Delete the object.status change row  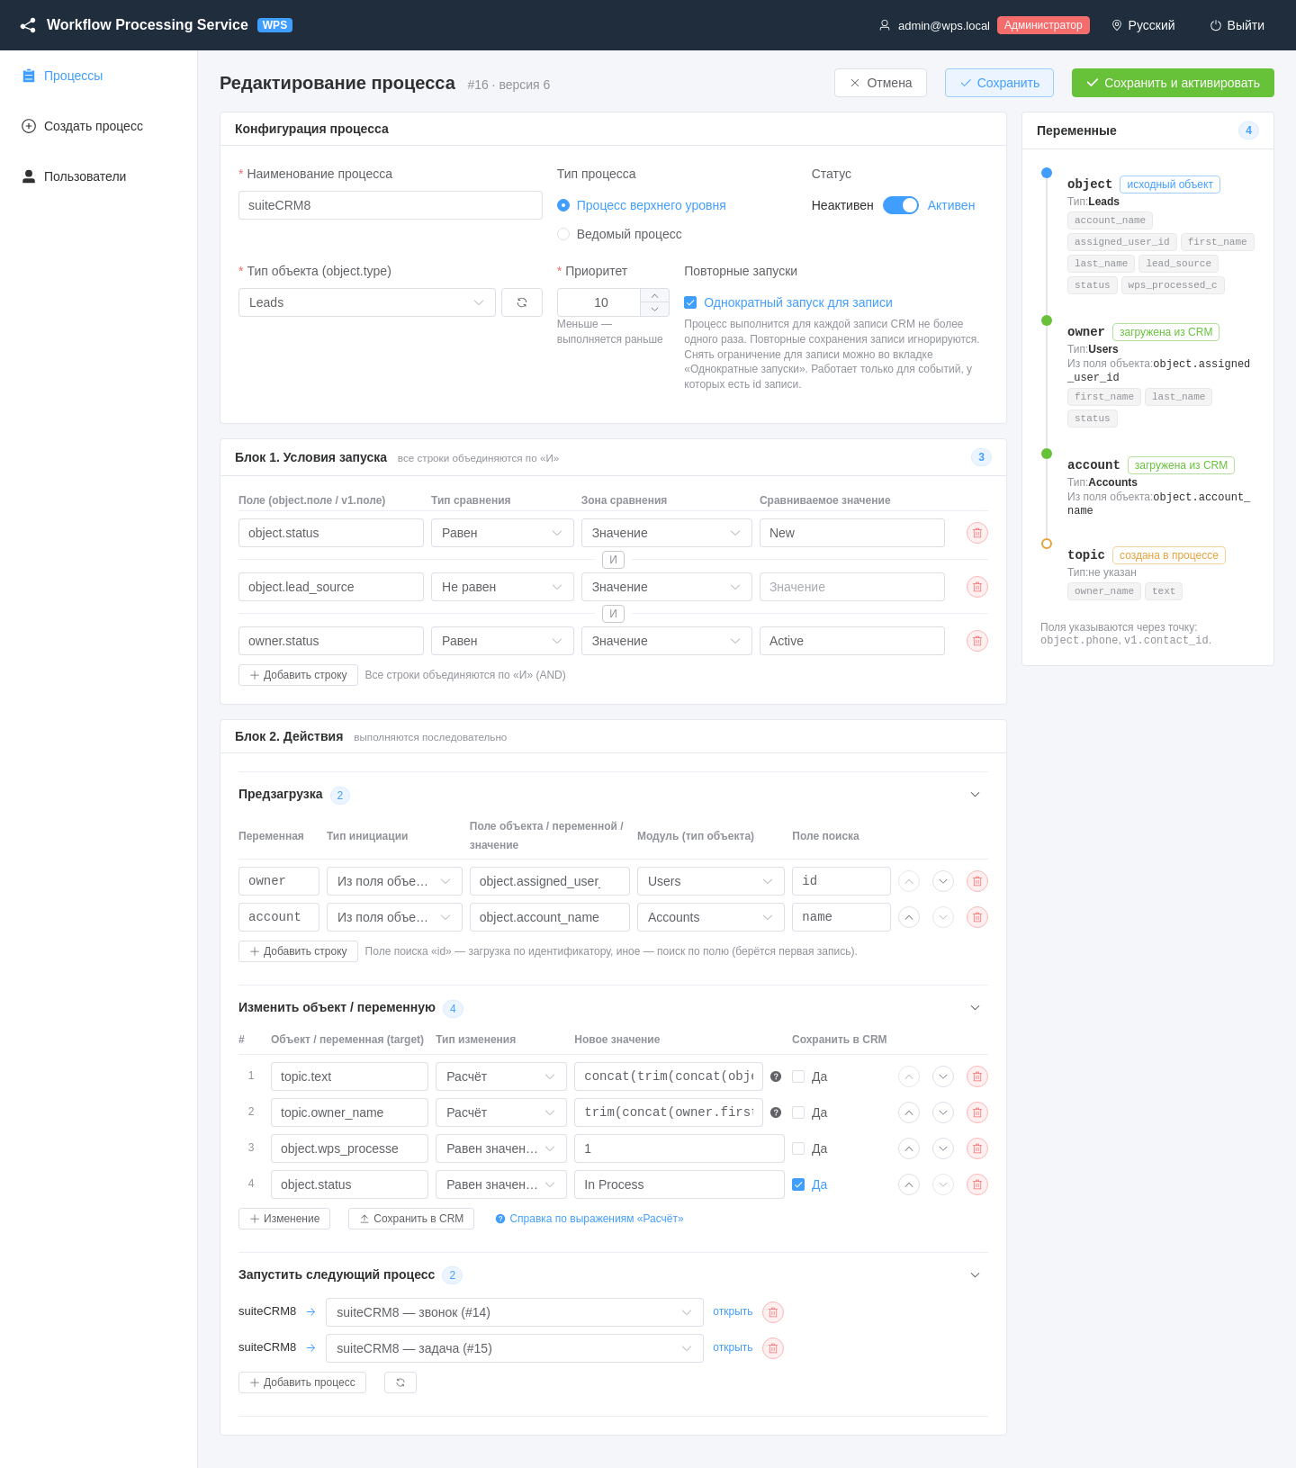976,1184
